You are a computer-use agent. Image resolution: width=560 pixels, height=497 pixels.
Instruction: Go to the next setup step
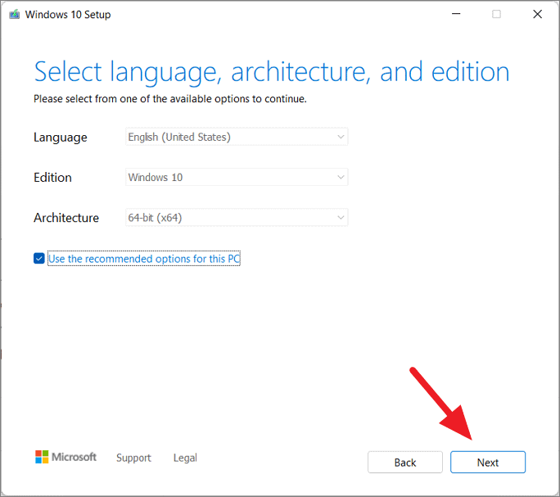[488, 463]
